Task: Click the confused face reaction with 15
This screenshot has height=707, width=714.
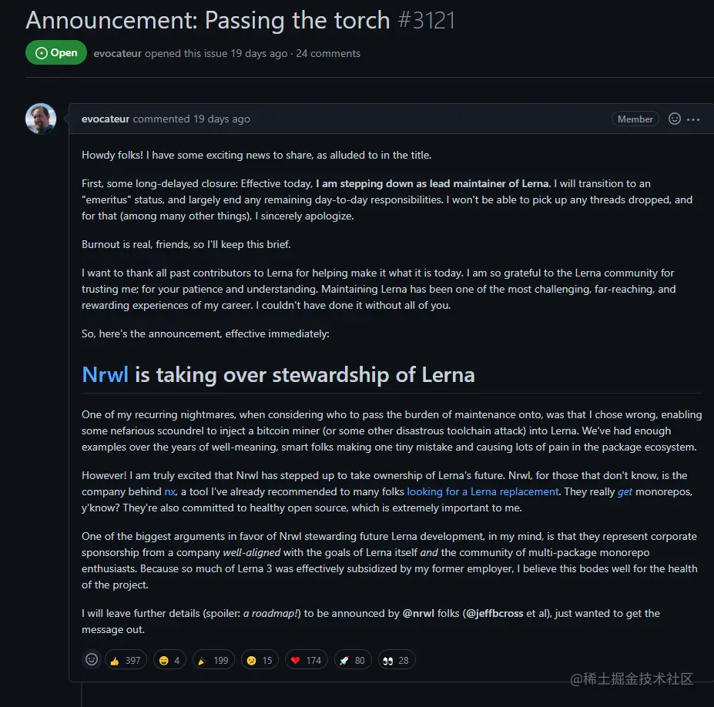Action: (x=259, y=660)
